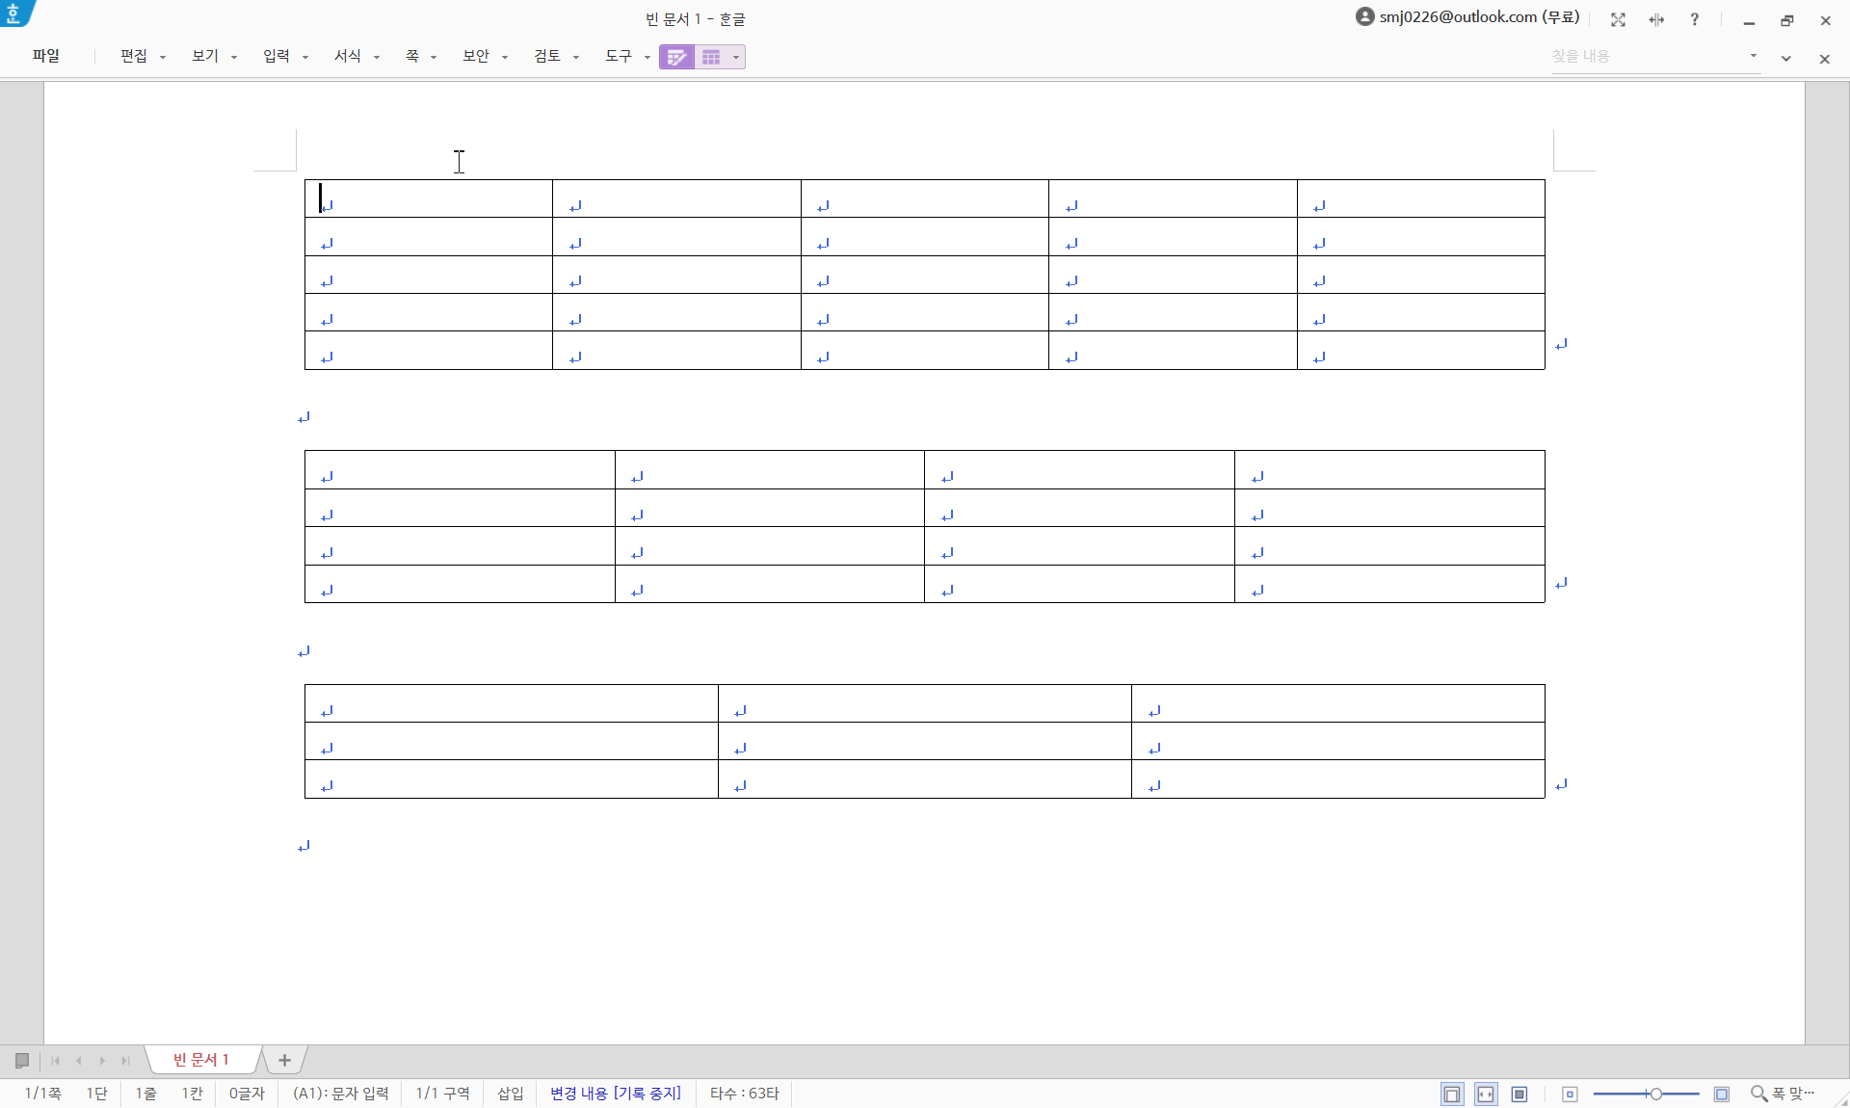This screenshot has height=1108, width=1850.
Task: Click the zoom slider handle
Action: click(x=1655, y=1094)
